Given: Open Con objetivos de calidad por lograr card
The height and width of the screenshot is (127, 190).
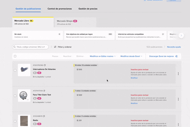Looking at the screenshot, I should coord(89,35).
